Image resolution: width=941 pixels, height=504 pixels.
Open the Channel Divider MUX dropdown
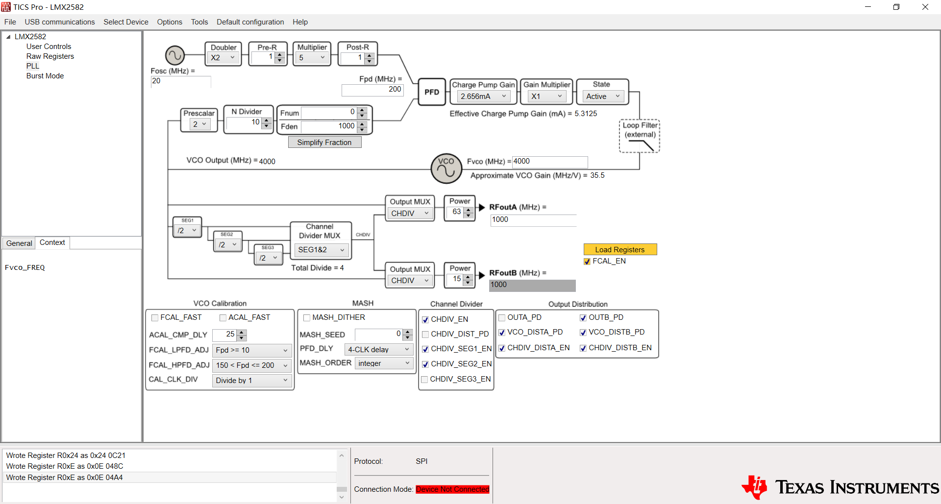click(321, 250)
